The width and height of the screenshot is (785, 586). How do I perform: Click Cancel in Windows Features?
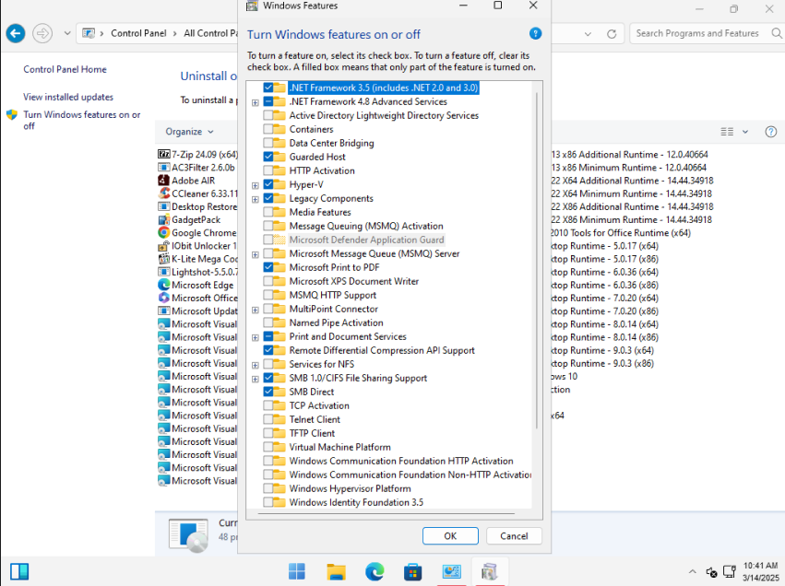coord(514,536)
